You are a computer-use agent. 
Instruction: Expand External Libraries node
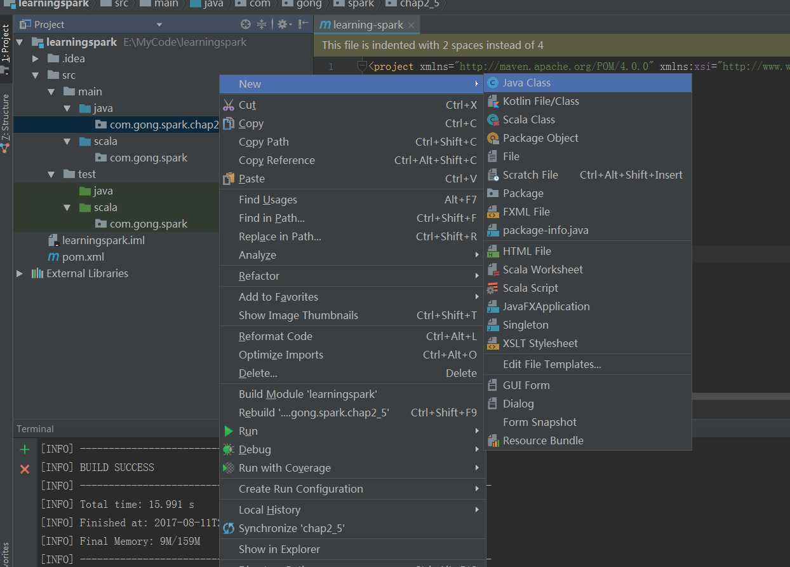(20, 273)
